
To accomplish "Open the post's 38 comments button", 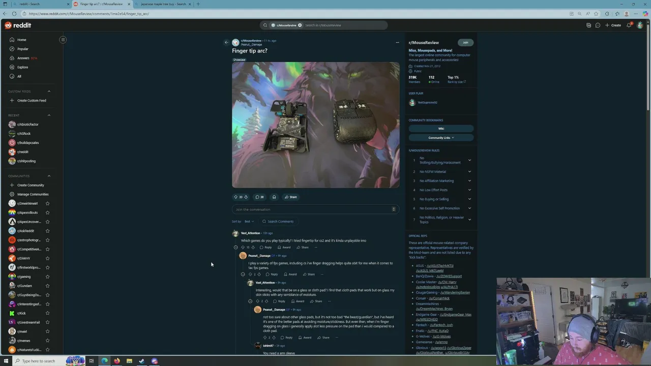I will (x=259, y=197).
